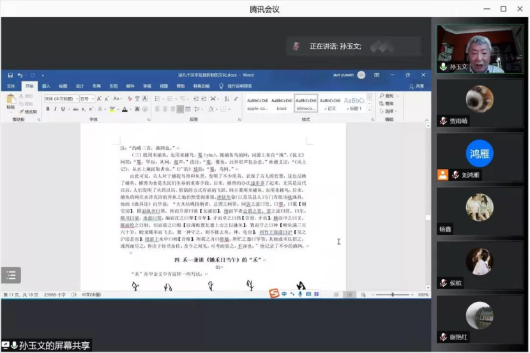Click the Italic formatting icon

pos(55,109)
